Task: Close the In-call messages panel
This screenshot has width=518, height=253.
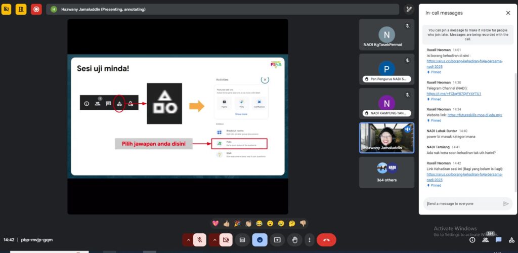Action: pyautogui.click(x=508, y=13)
